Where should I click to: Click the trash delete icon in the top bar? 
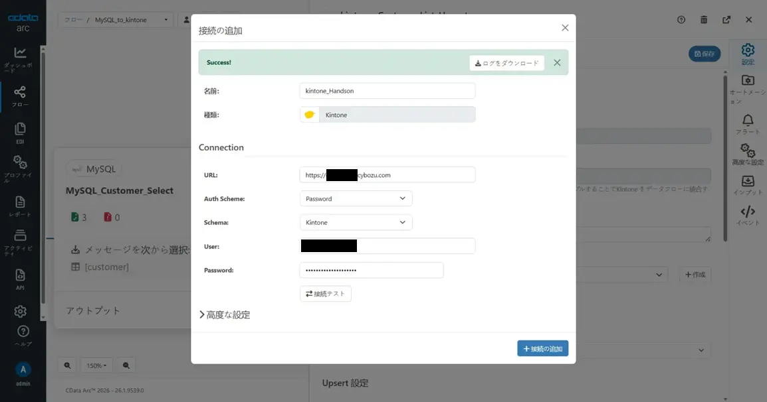coord(703,19)
